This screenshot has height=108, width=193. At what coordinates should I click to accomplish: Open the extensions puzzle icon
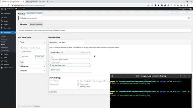pyautogui.click(x=181, y=5)
